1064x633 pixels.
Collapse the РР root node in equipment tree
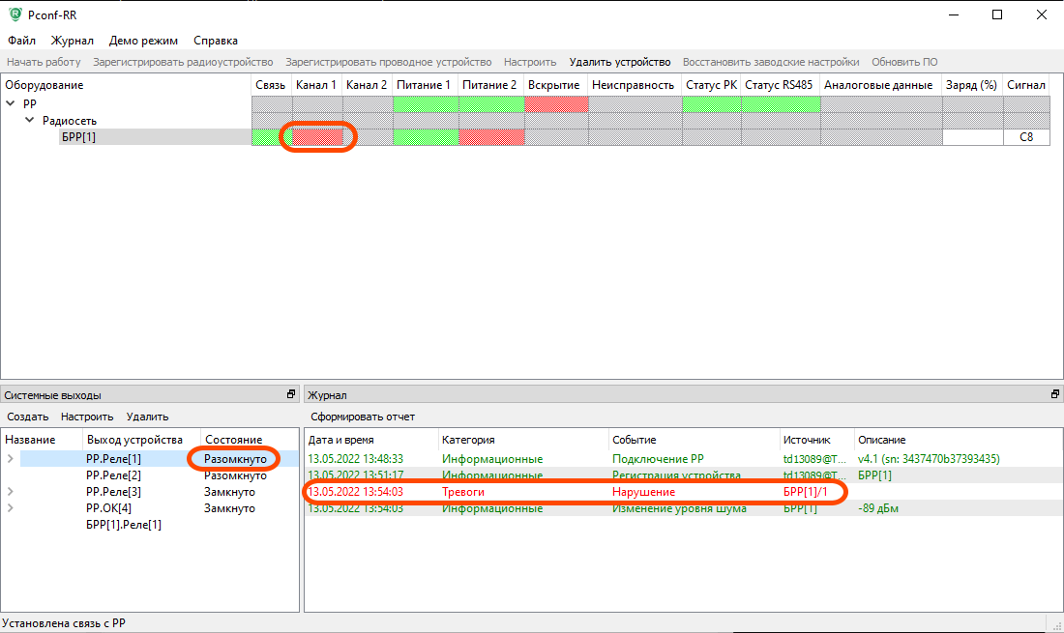[11, 103]
